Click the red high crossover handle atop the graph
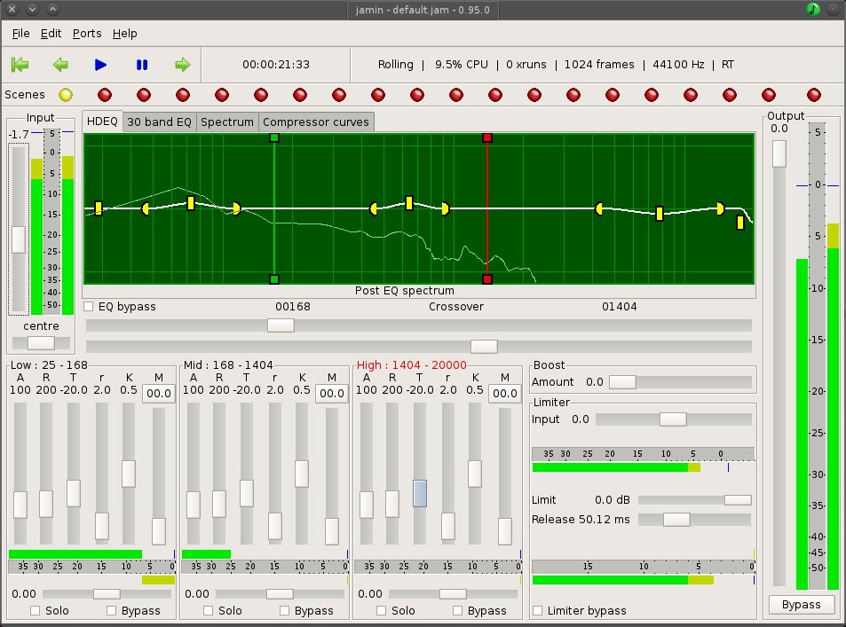The width and height of the screenshot is (846, 627). click(x=486, y=137)
